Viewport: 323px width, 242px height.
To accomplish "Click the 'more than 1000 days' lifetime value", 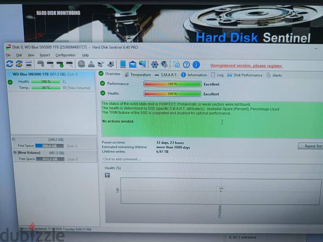I will [x=173, y=147].
